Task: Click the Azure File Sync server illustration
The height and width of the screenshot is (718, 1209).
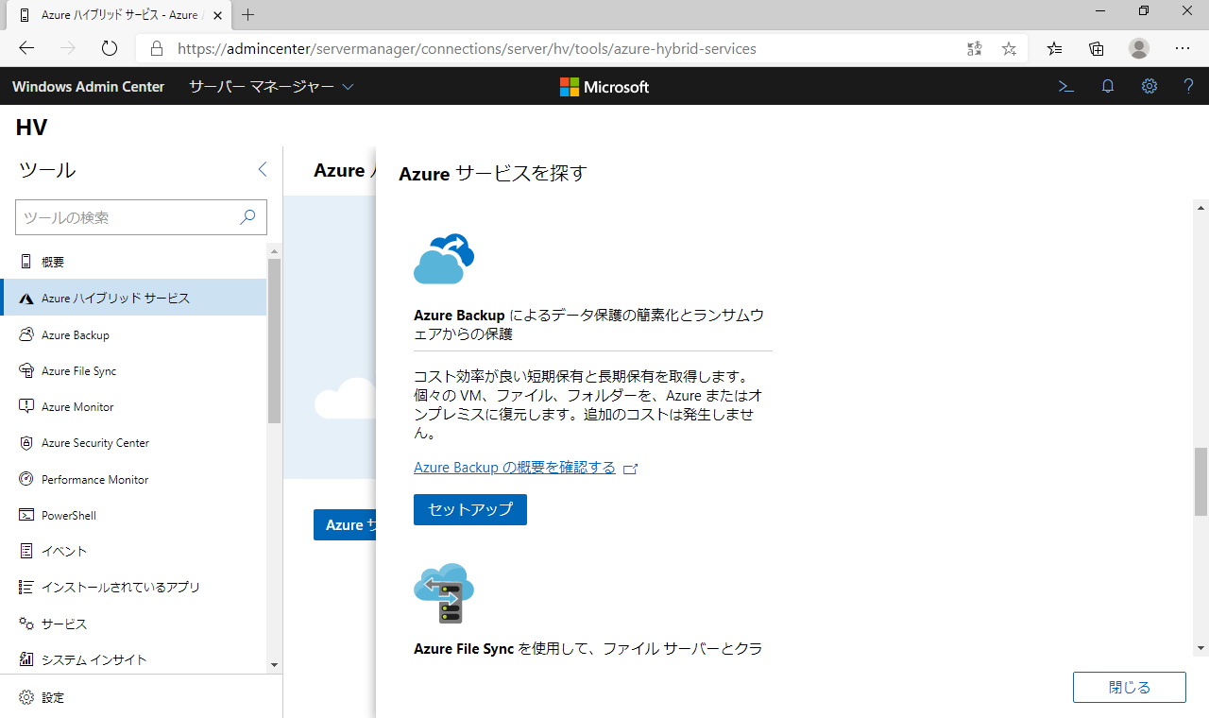Action: (x=444, y=592)
